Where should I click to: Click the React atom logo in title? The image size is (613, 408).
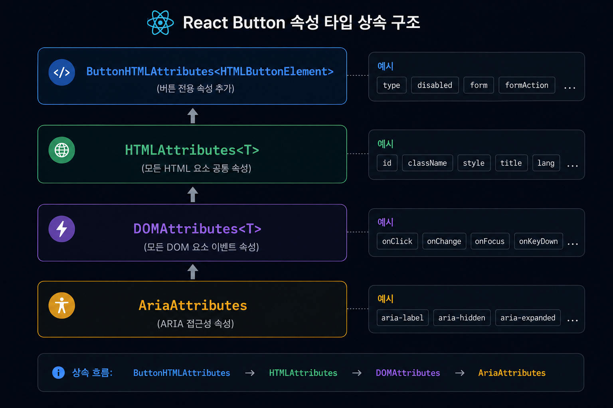[160, 23]
